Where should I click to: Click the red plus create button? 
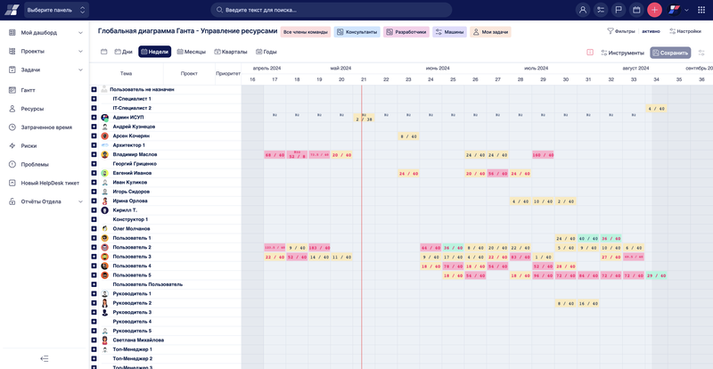tap(654, 10)
